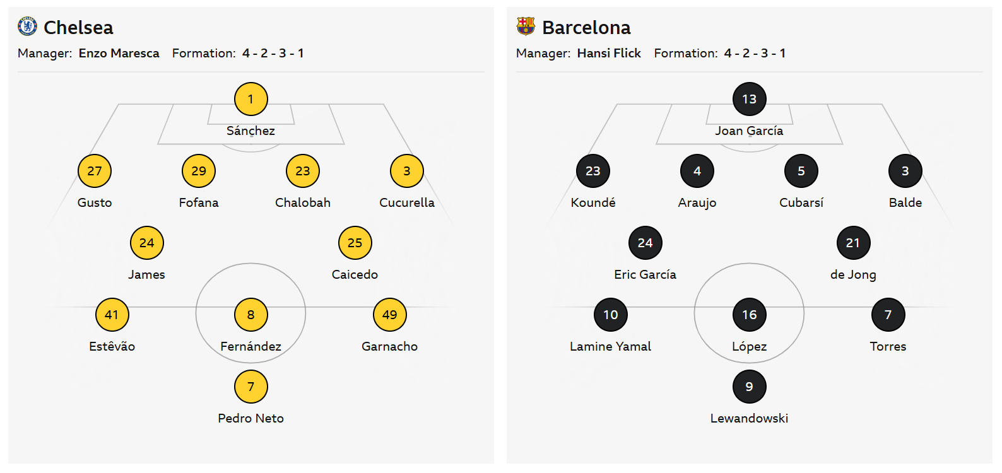Click the Chelsea 4-2-3-1 formation text
The width and height of the screenshot is (1002, 473).
pos(273,54)
